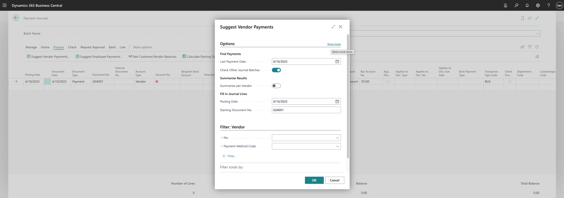The width and height of the screenshot is (564, 198).
Task: Open the help question mark icon
Action: click(x=549, y=5)
